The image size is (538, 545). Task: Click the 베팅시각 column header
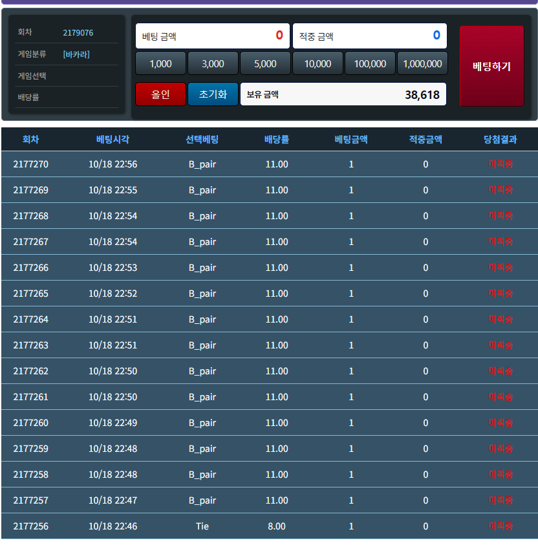tap(113, 140)
